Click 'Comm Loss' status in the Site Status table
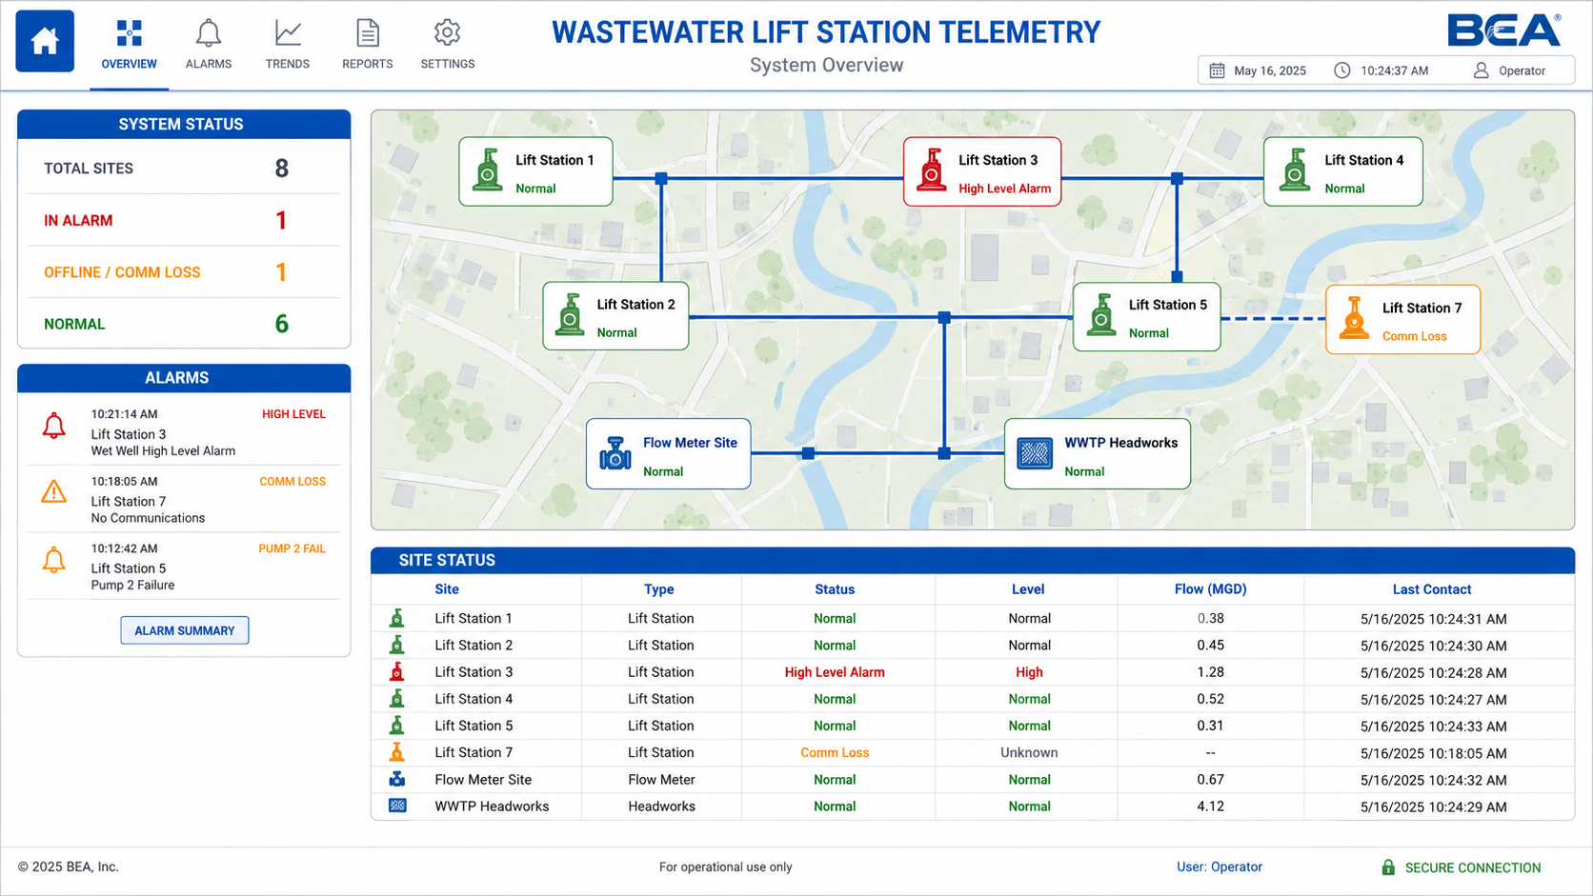The height and width of the screenshot is (896, 1593). coord(835,752)
